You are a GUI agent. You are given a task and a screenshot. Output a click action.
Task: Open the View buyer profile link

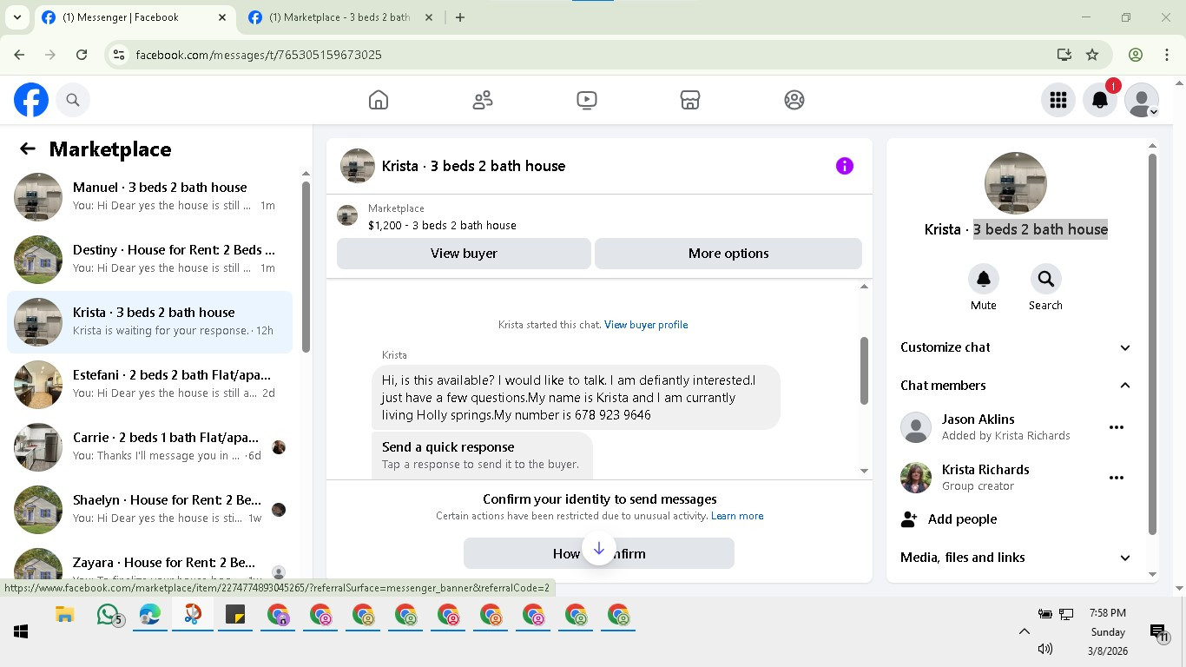[646, 325]
